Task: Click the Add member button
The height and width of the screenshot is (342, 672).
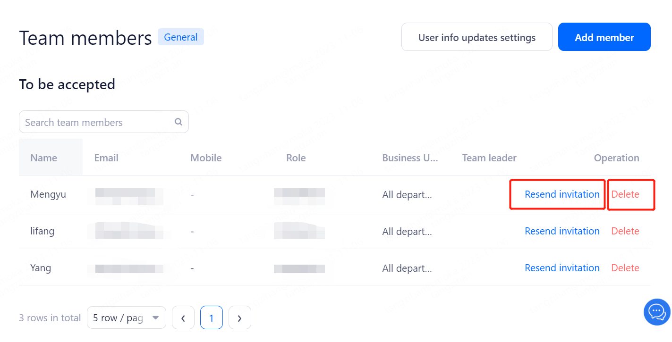Action: pyautogui.click(x=604, y=37)
